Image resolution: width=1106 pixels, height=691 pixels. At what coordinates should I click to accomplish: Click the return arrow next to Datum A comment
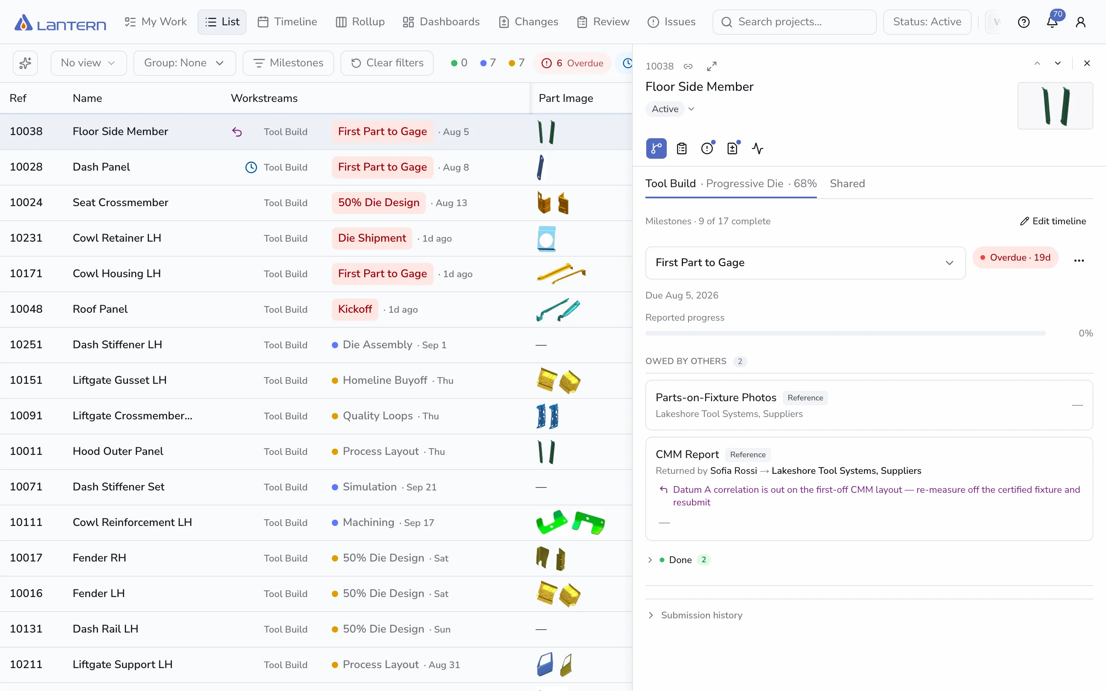pos(664,490)
